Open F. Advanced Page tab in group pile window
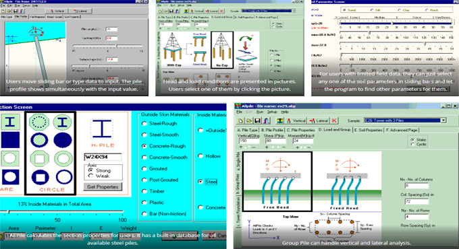The height and width of the screenshot is (249, 459). tap(402, 130)
